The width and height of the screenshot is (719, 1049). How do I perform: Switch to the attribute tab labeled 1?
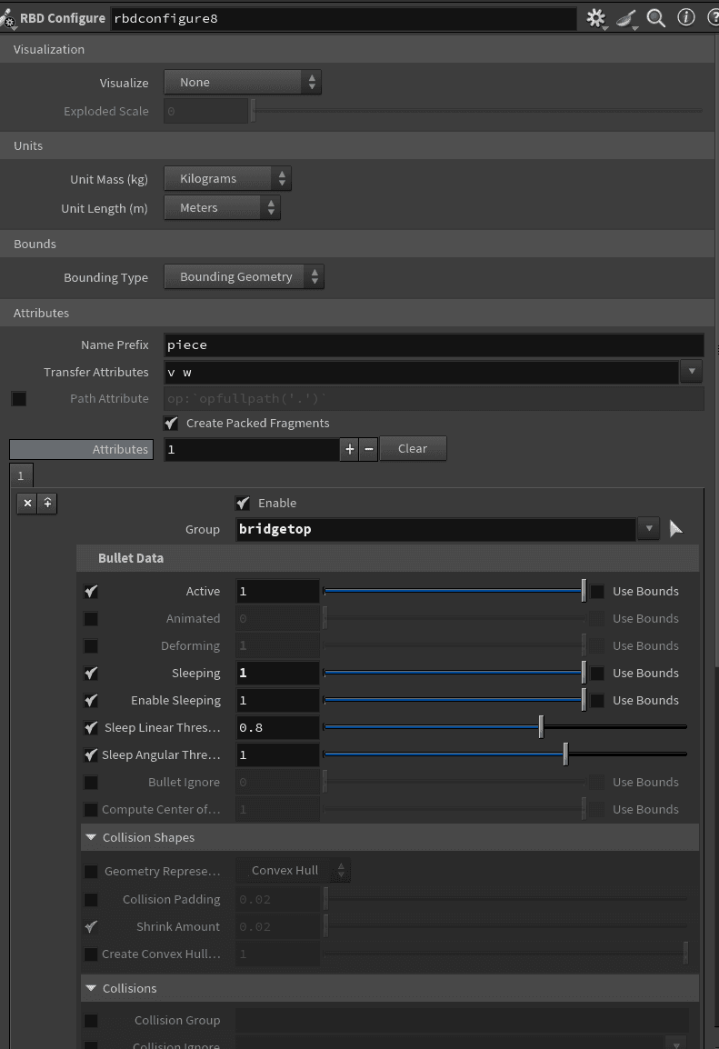20,475
